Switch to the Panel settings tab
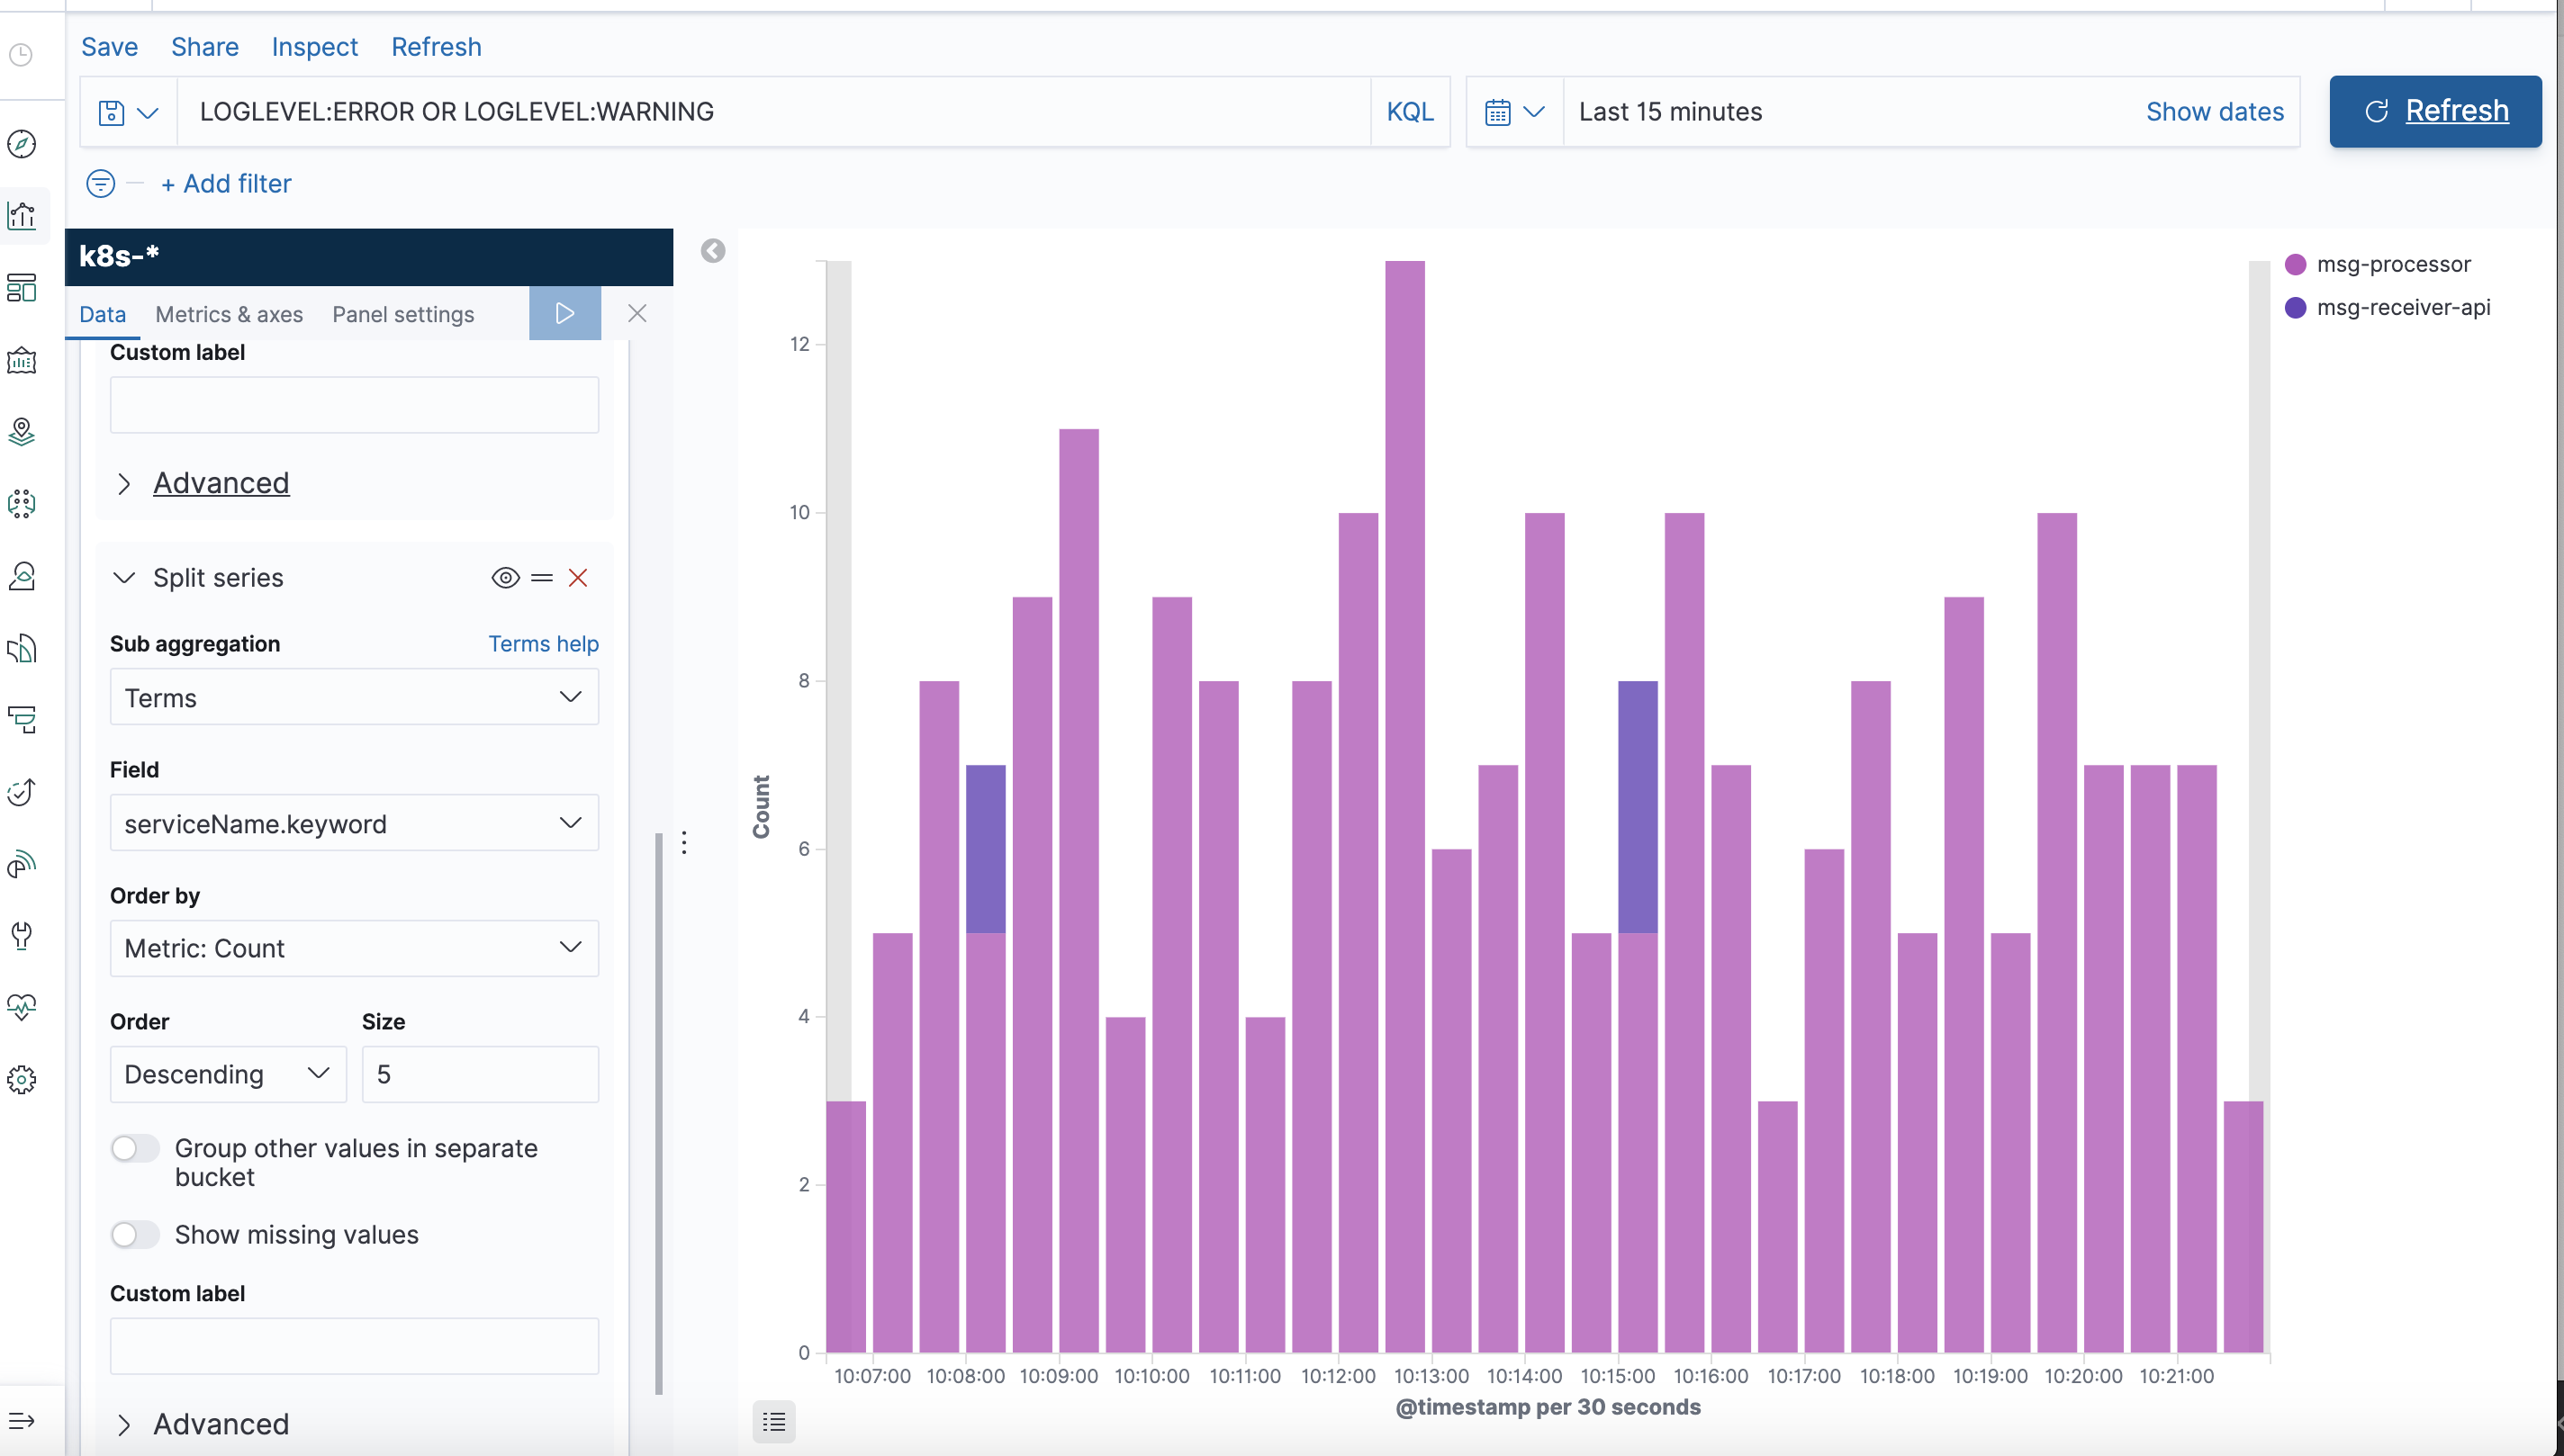The width and height of the screenshot is (2564, 1456). pos(403,314)
